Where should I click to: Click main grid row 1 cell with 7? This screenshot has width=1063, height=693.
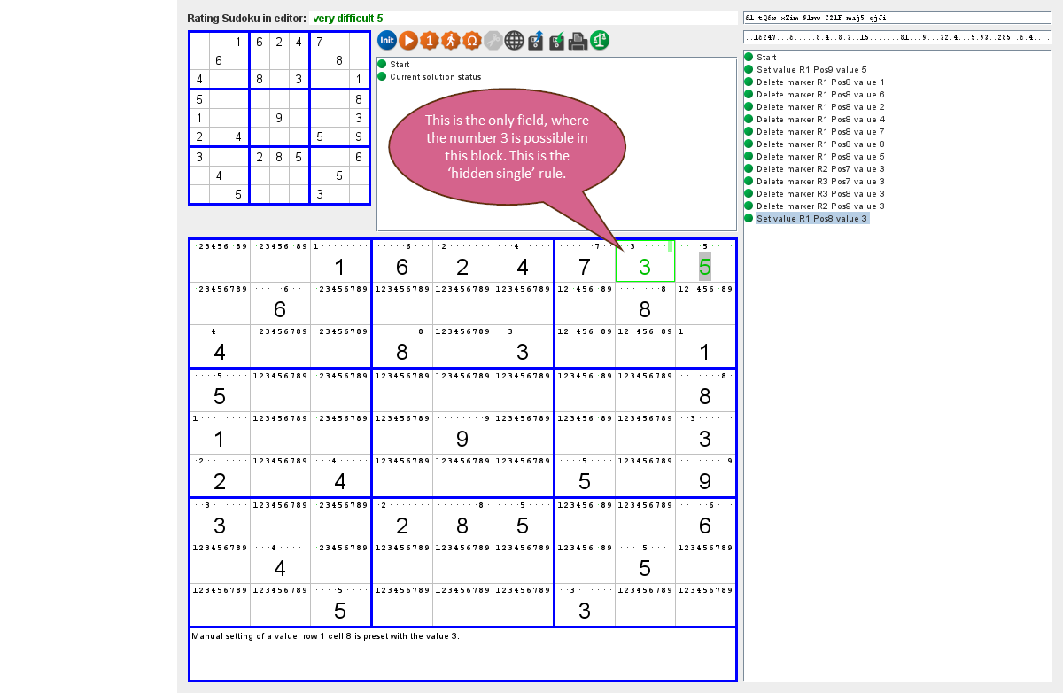tap(584, 261)
